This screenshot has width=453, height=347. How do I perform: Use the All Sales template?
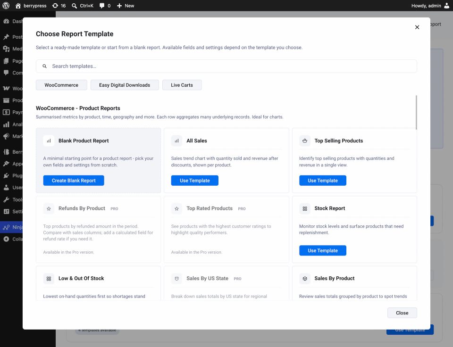pyautogui.click(x=195, y=181)
